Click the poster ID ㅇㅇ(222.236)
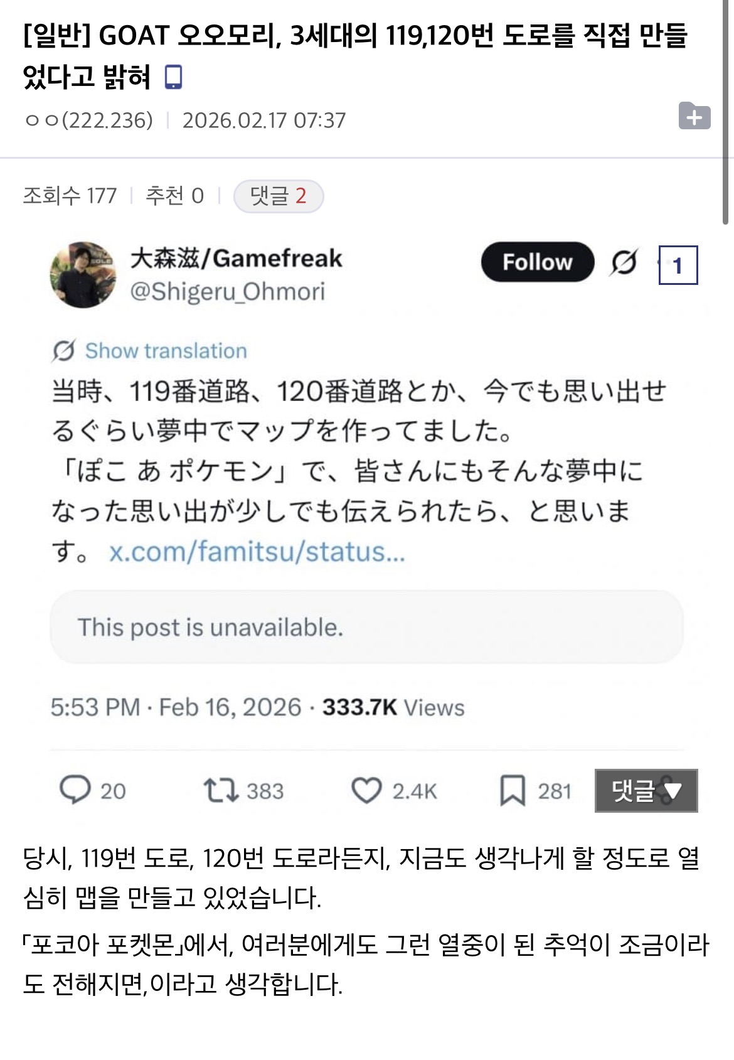The image size is (734, 1060). [x=88, y=120]
